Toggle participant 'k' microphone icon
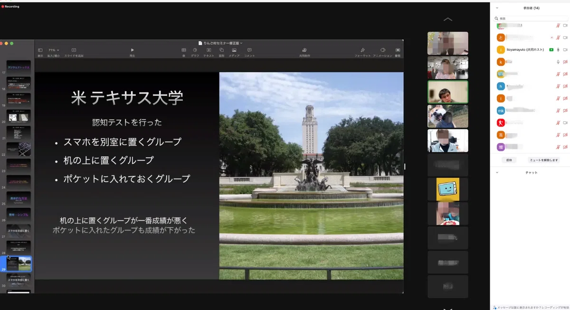 click(x=558, y=62)
